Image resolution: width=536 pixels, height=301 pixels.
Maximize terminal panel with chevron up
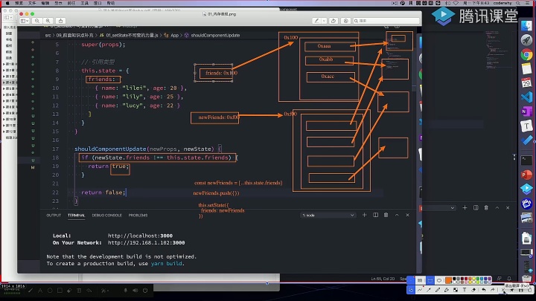pos(397,215)
